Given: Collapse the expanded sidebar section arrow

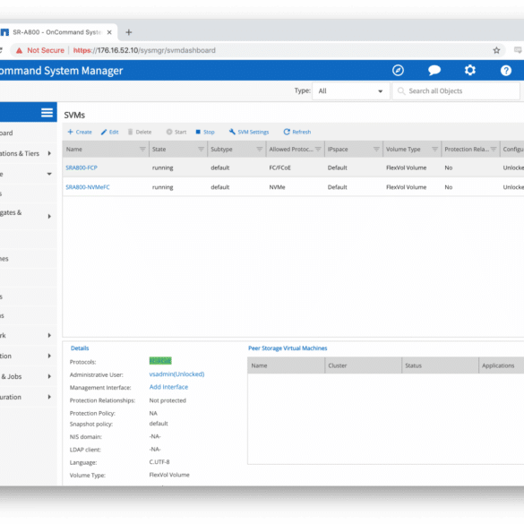Looking at the screenshot, I should 49,174.
